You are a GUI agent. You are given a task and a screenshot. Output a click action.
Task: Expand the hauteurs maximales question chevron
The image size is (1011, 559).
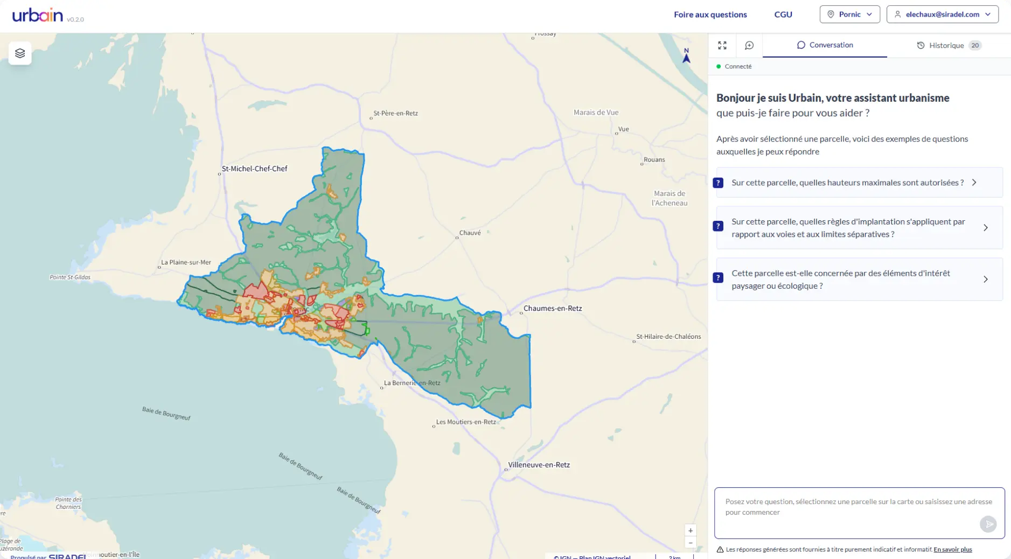(974, 183)
